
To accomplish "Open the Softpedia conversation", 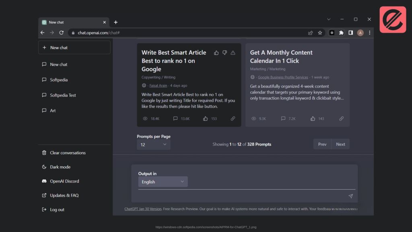I will [x=74, y=80].
